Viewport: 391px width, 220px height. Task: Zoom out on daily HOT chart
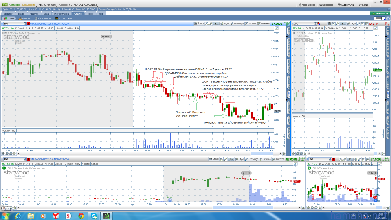coord(316,207)
